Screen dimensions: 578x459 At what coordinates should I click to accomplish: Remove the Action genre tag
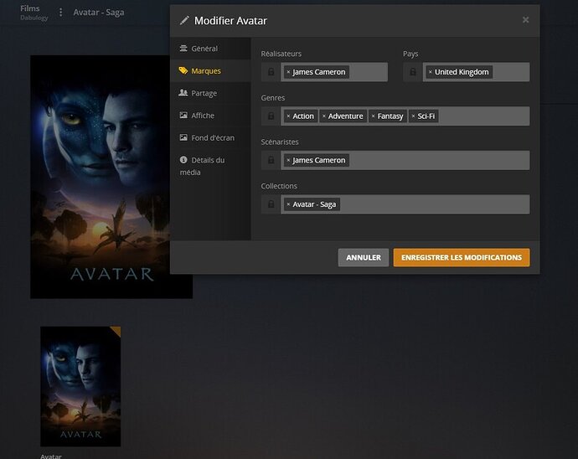pyautogui.click(x=288, y=116)
